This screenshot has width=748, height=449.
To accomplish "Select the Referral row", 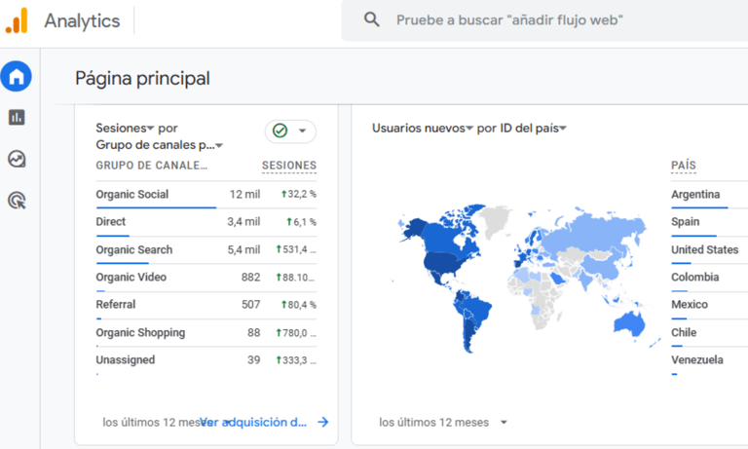I will (206, 305).
